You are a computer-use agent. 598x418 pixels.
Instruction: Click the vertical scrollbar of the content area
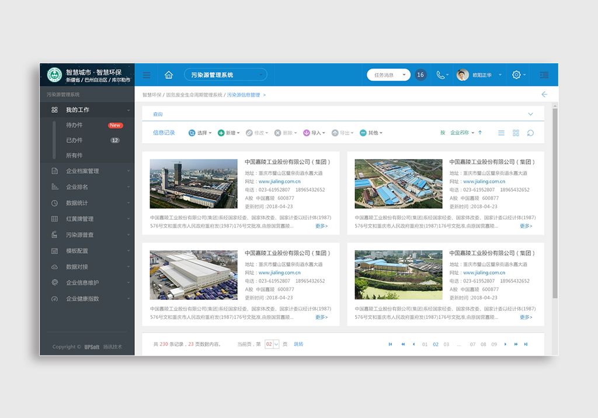555,202
